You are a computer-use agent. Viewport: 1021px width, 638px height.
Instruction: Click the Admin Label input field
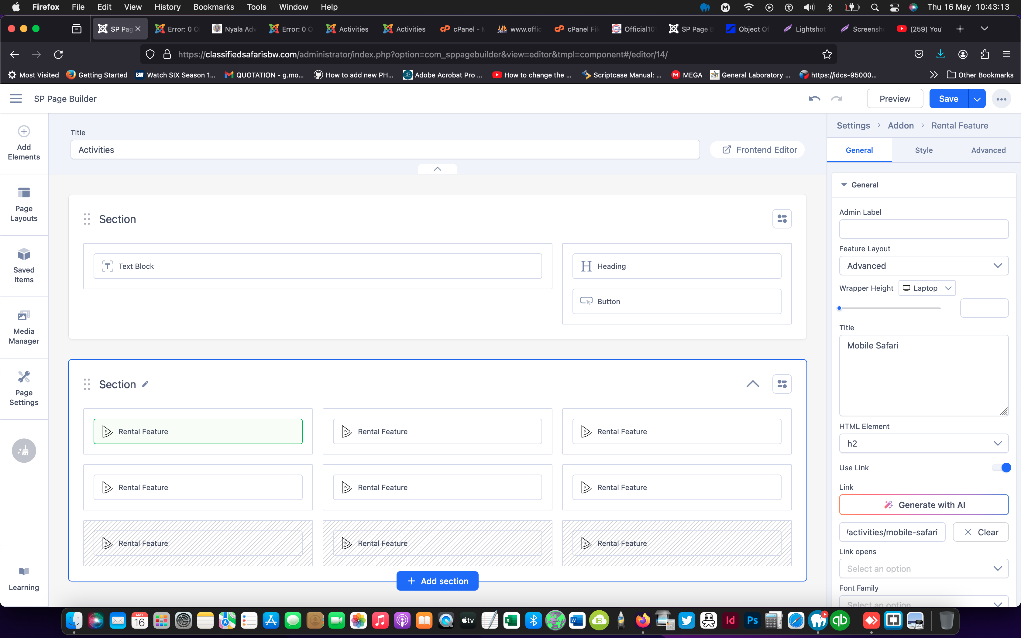[923, 229]
